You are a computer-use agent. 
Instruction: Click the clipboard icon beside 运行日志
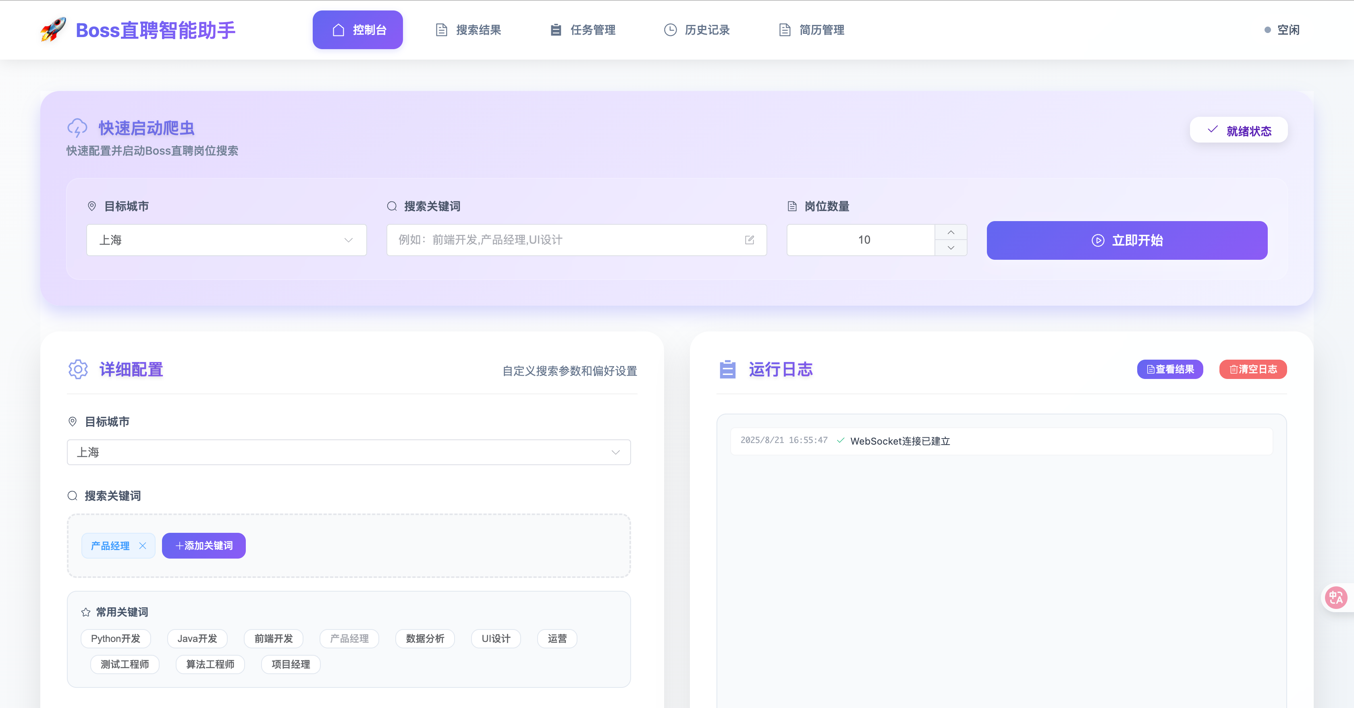click(727, 369)
